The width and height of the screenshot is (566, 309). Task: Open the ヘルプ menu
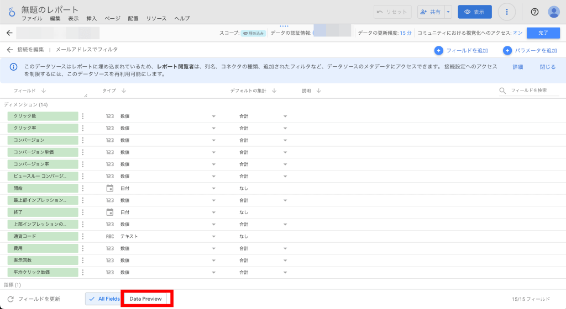point(182,18)
